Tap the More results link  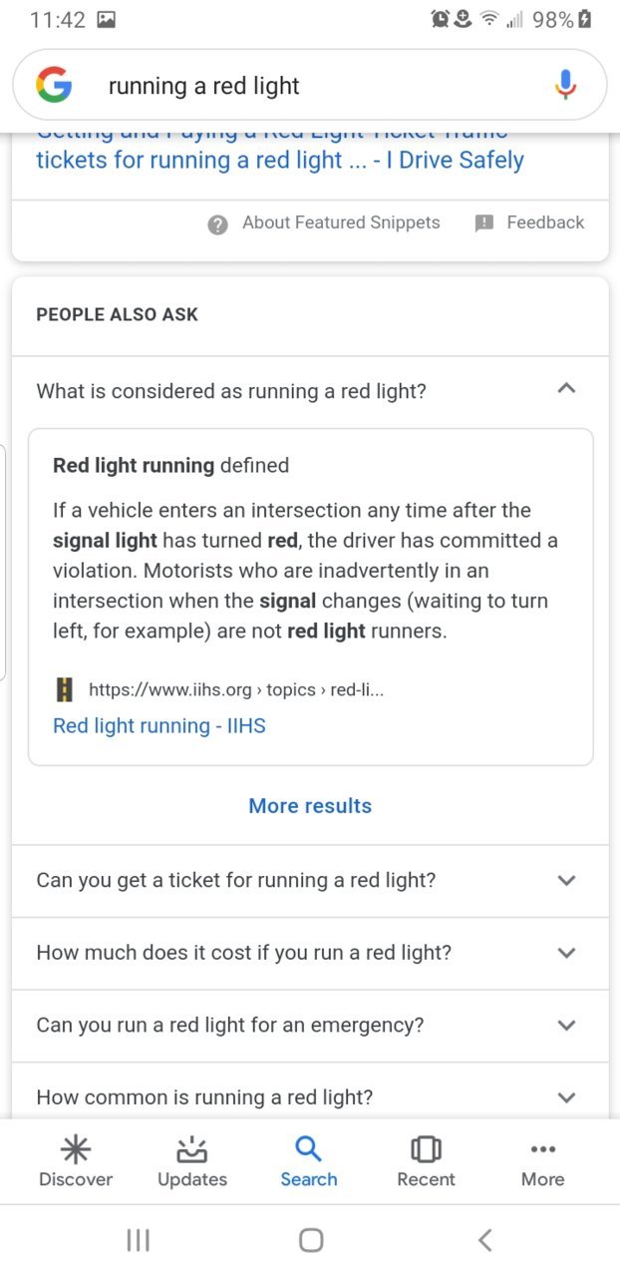click(x=310, y=806)
